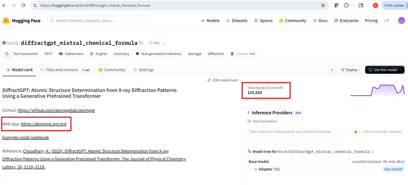
Task: Open Spaces in the top navigation
Action: click(x=263, y=20)
